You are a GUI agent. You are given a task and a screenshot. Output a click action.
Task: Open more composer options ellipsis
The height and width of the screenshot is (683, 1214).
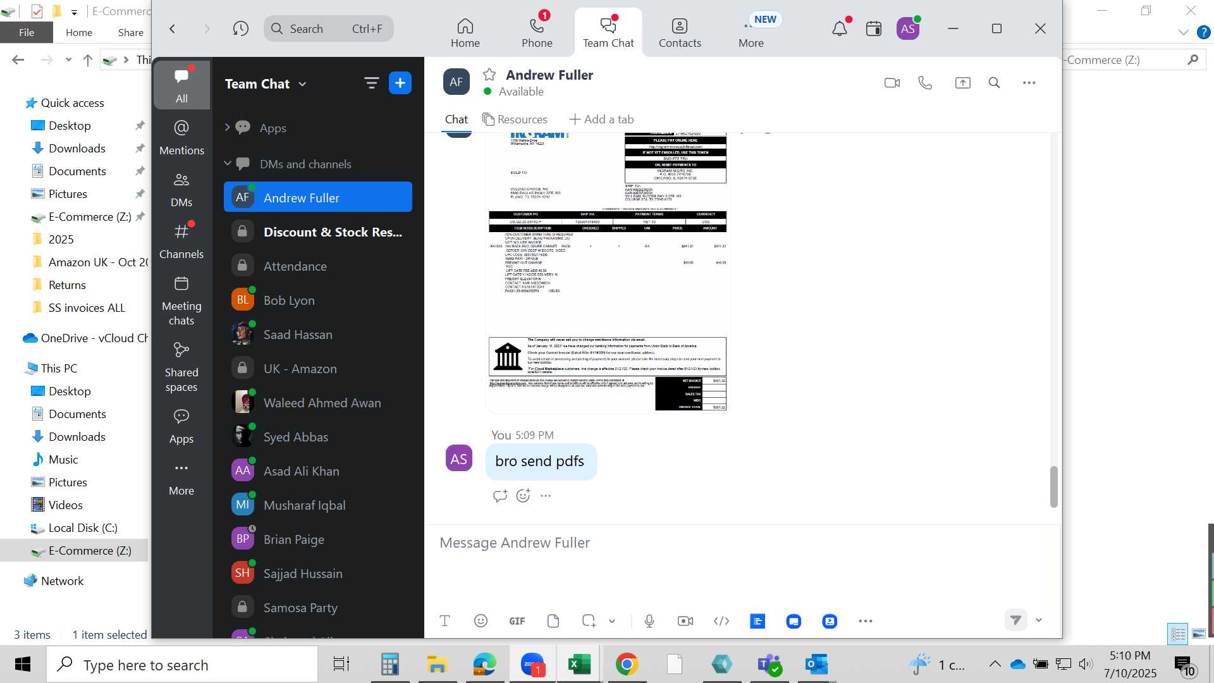(866, 621)
